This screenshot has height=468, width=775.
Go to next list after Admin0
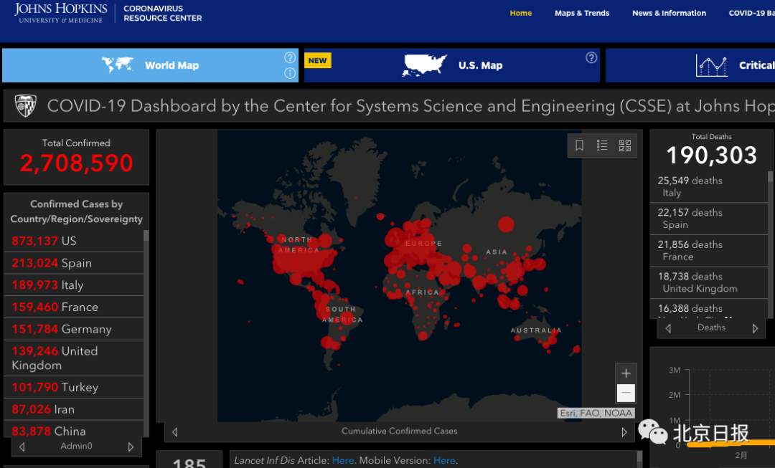(131, 446)
